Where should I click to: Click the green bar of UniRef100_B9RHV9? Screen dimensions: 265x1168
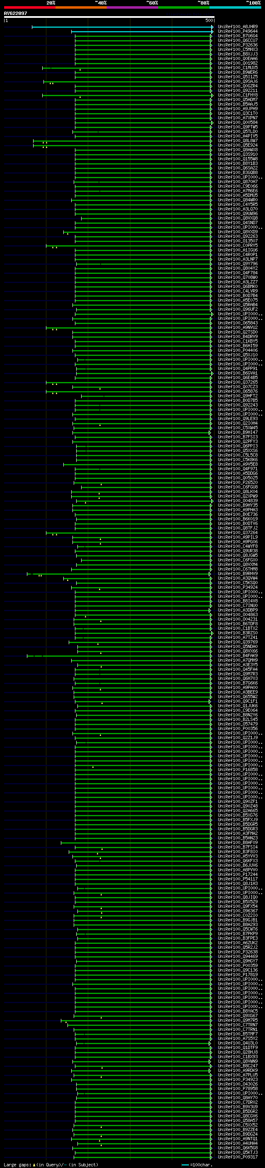coord(119,574)
